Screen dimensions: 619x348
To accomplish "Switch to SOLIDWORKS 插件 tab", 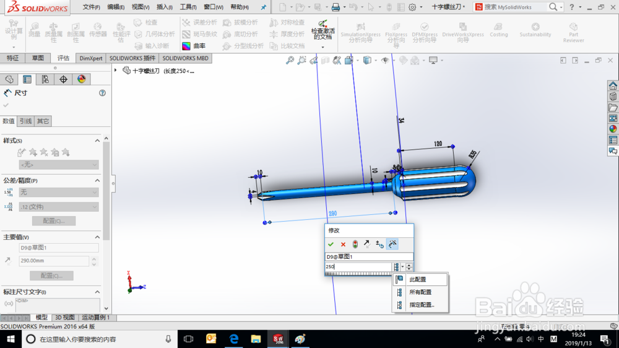I will point(132,58).
